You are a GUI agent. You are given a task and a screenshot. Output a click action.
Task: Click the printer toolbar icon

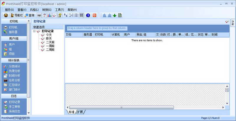coord(39,15)
